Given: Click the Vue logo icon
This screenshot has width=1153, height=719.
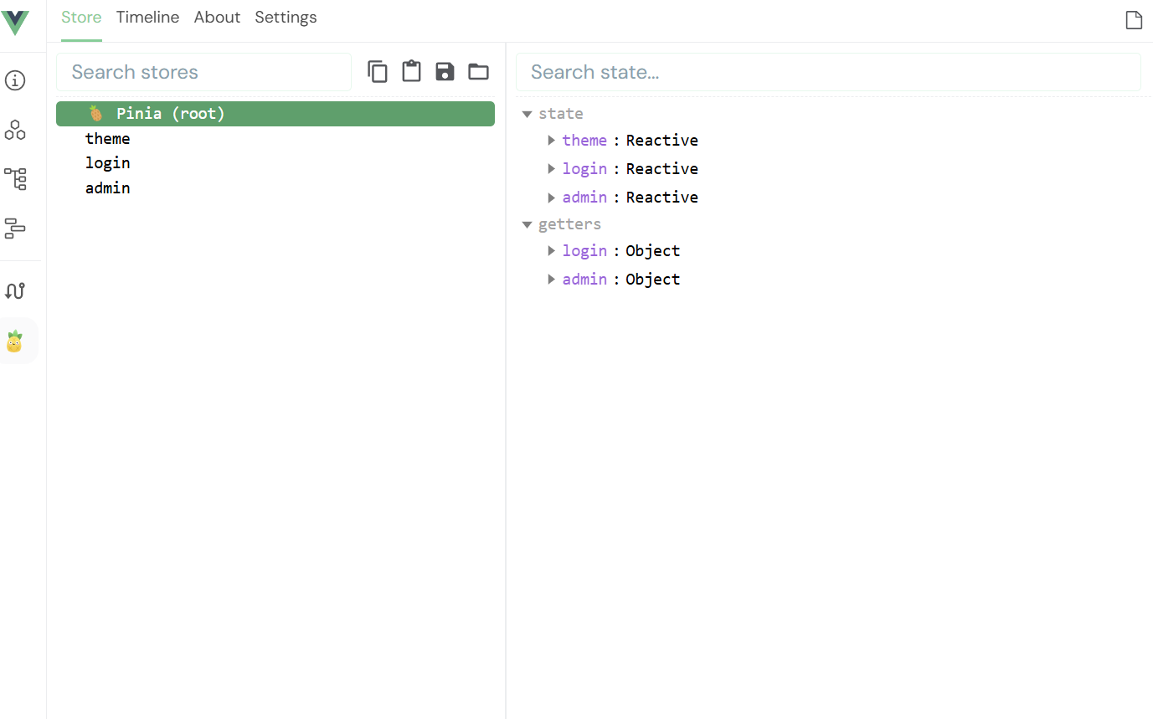Looking at the screenshot, I should 15,22.
